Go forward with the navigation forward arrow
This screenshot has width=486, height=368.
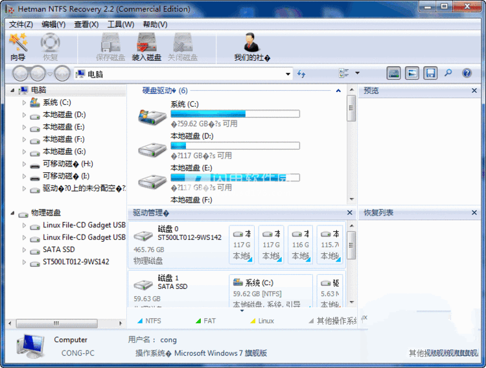click(38, 74)
